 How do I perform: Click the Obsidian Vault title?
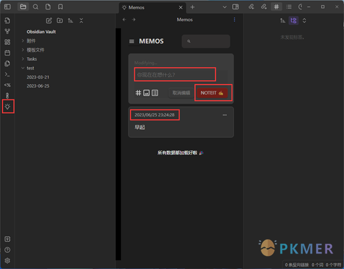coord(41,32)
